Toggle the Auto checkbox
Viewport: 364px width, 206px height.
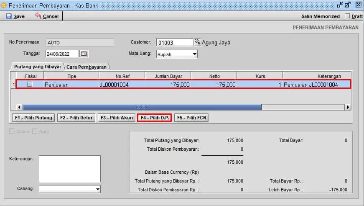click(x=35, y=131)
